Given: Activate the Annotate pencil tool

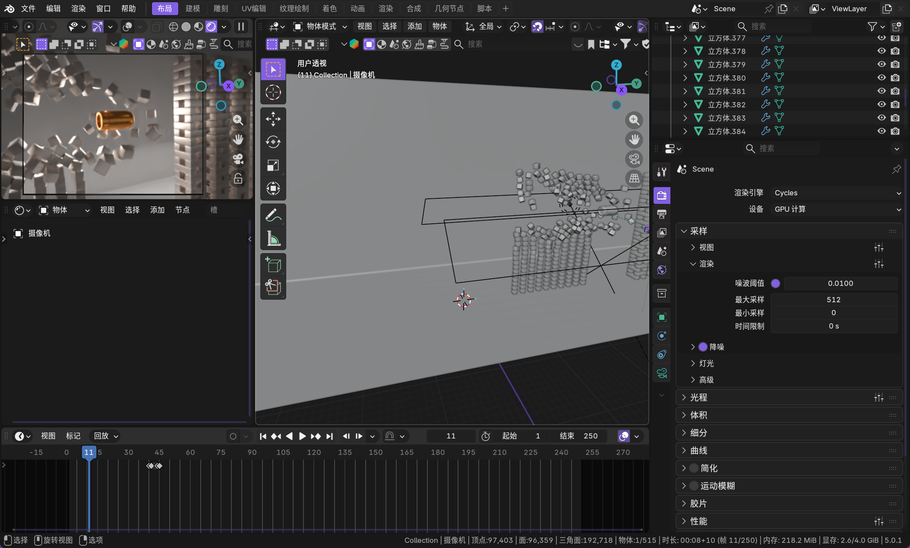Looking at the screenshot, I should tap(273, 215).
